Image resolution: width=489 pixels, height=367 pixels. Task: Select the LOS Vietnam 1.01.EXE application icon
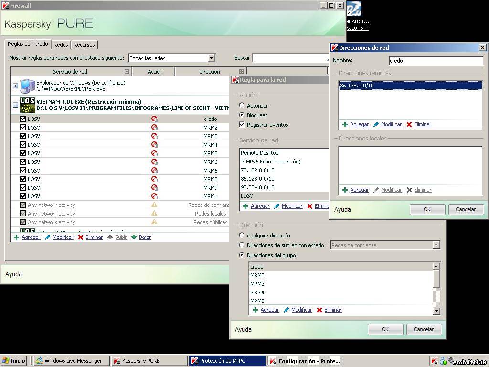point(27,105)
